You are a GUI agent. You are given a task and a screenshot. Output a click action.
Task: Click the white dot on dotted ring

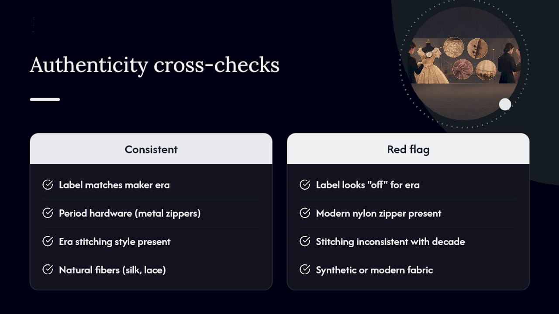click(x=505, y=104)
